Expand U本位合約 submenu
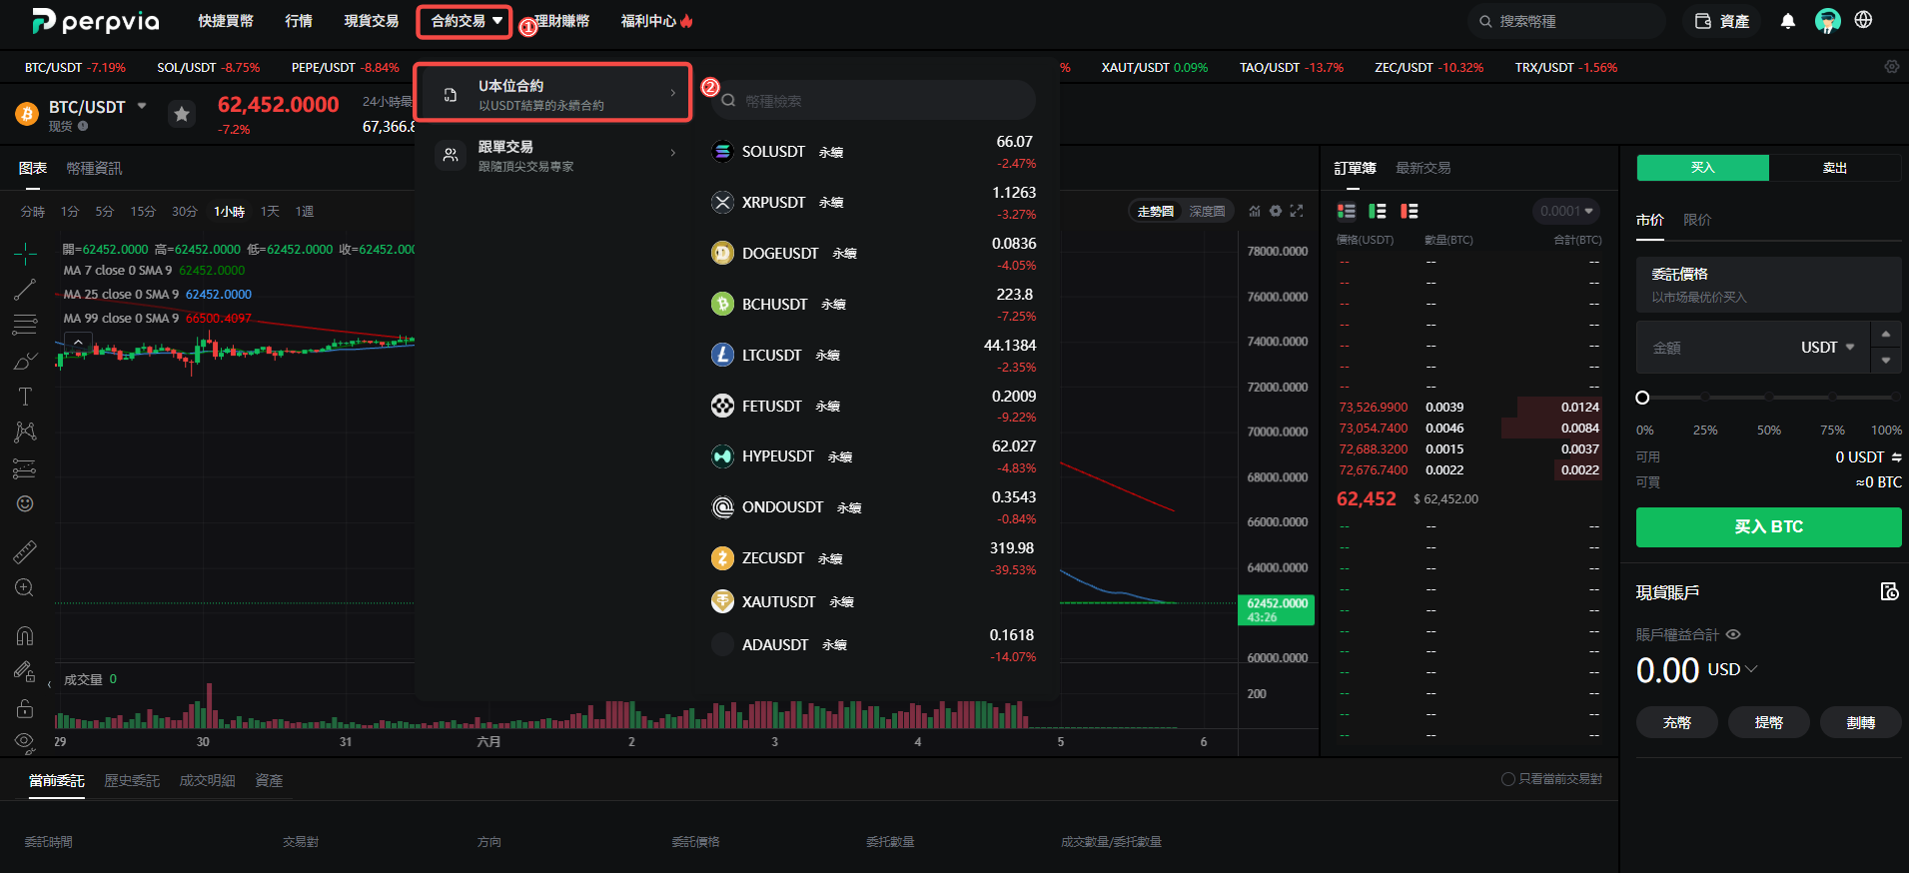 point(553,94)
